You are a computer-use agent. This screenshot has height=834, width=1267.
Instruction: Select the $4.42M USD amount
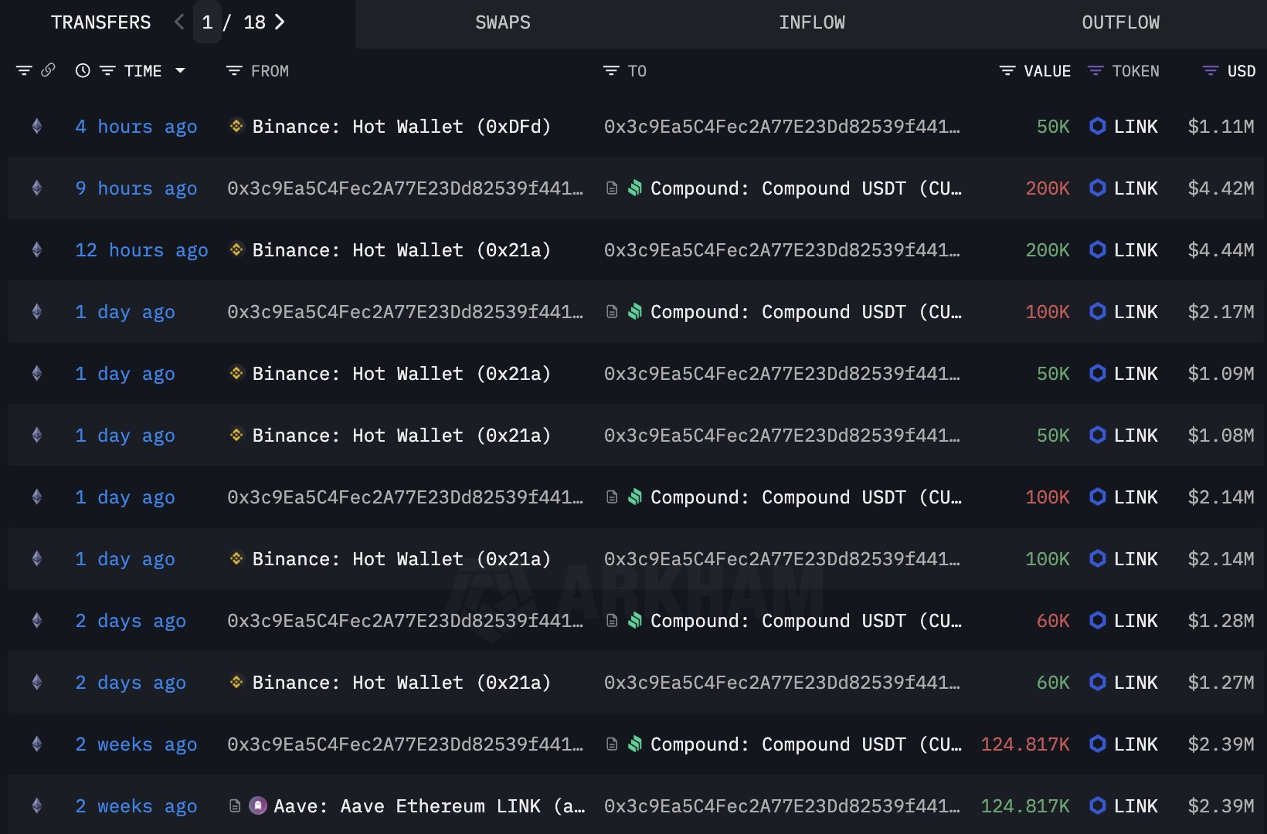point(1221,188)
